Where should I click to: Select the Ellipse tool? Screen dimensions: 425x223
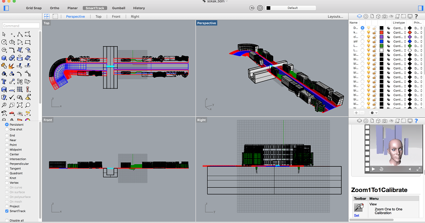tap(12, 42)
